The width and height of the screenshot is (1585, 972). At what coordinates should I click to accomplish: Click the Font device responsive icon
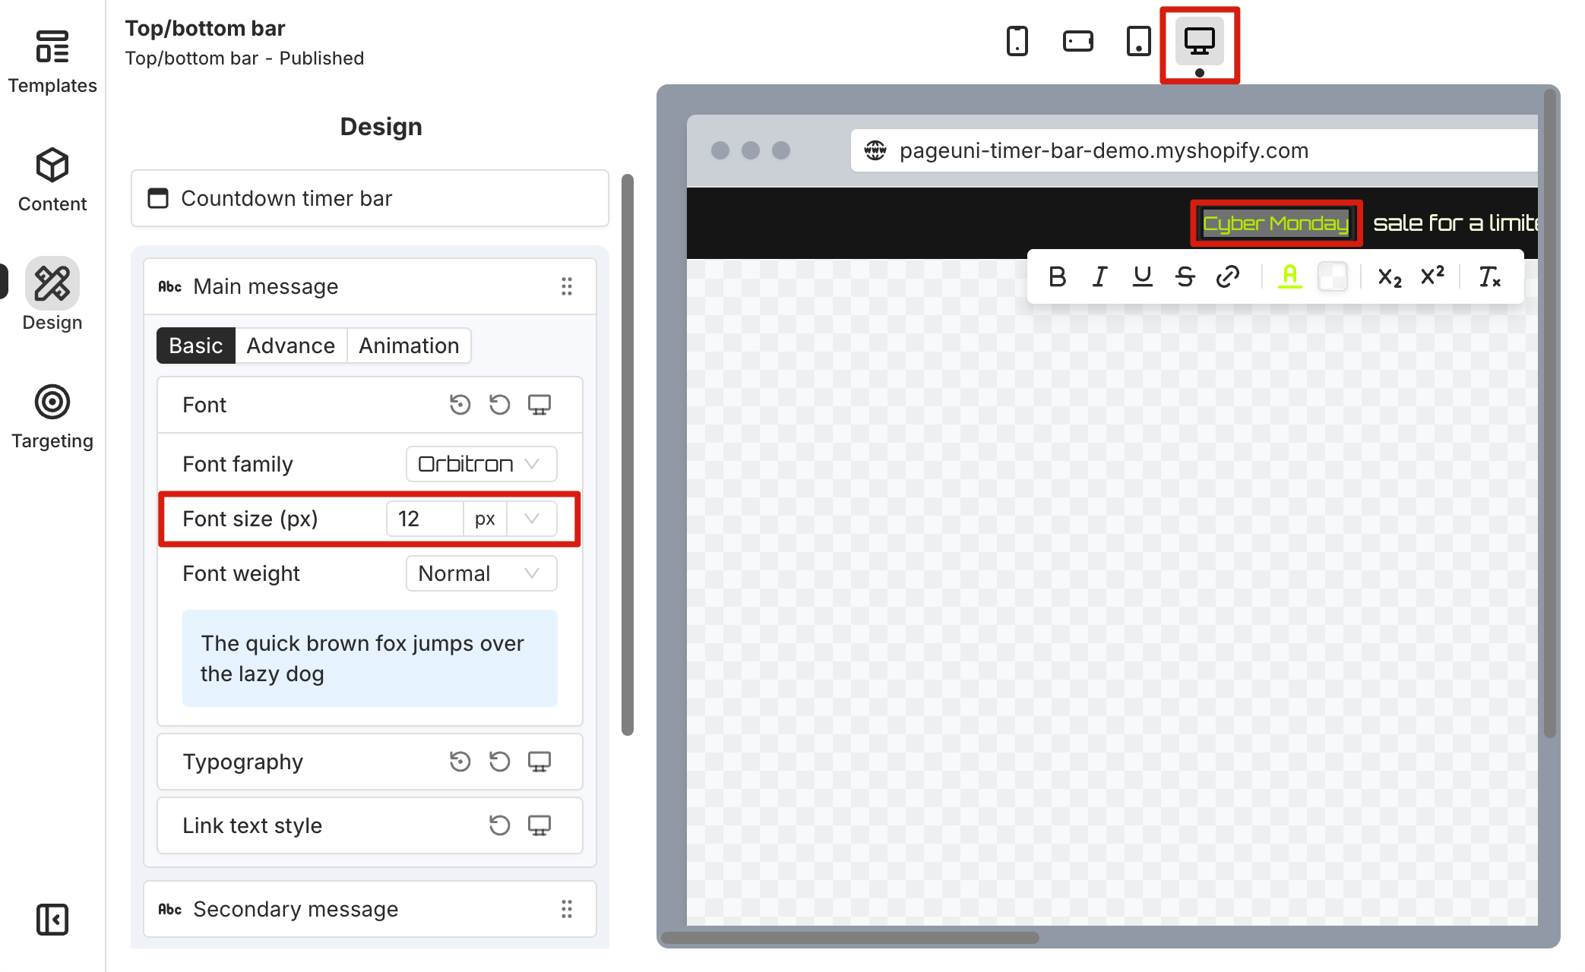click(x=539, y=405)
